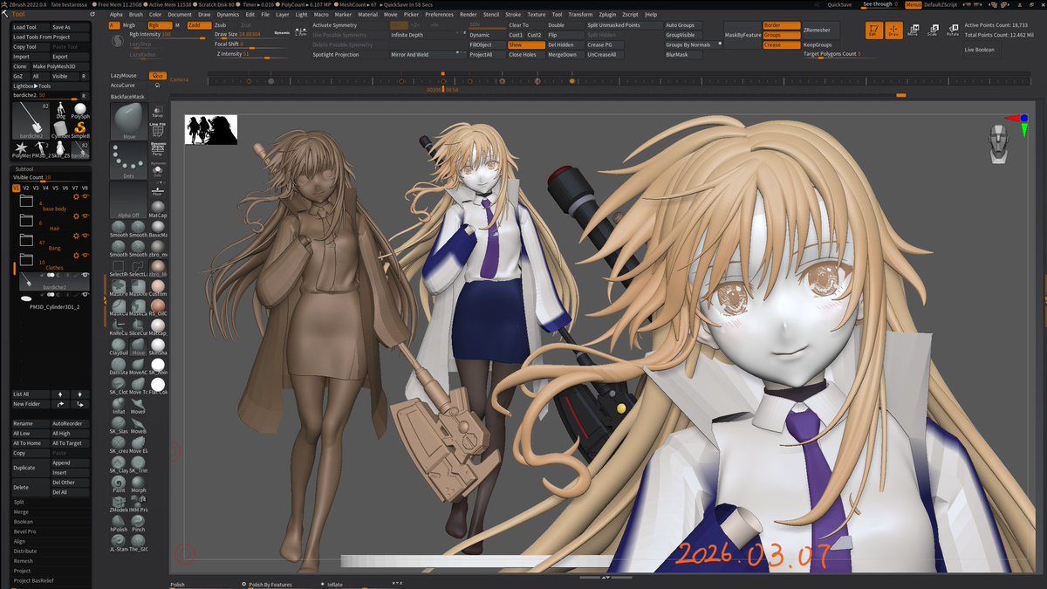Adjust the Z Intensity slider

click(251, 54)
